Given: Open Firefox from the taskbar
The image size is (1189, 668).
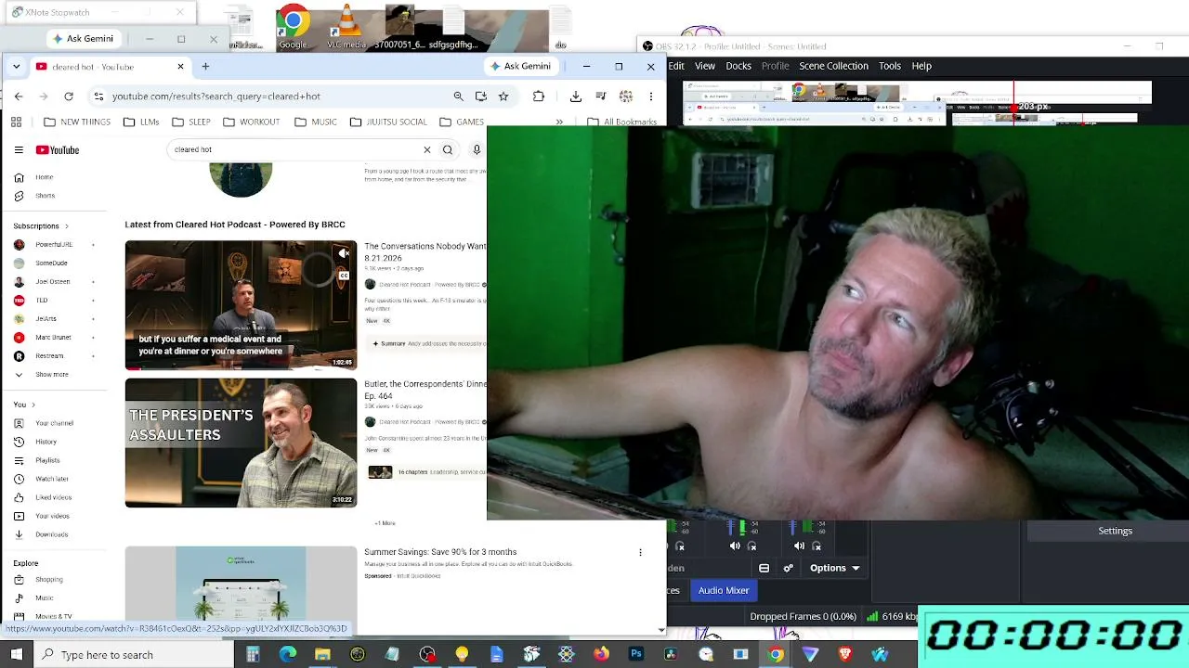Looking at the screenshot, I should (601, 654).
